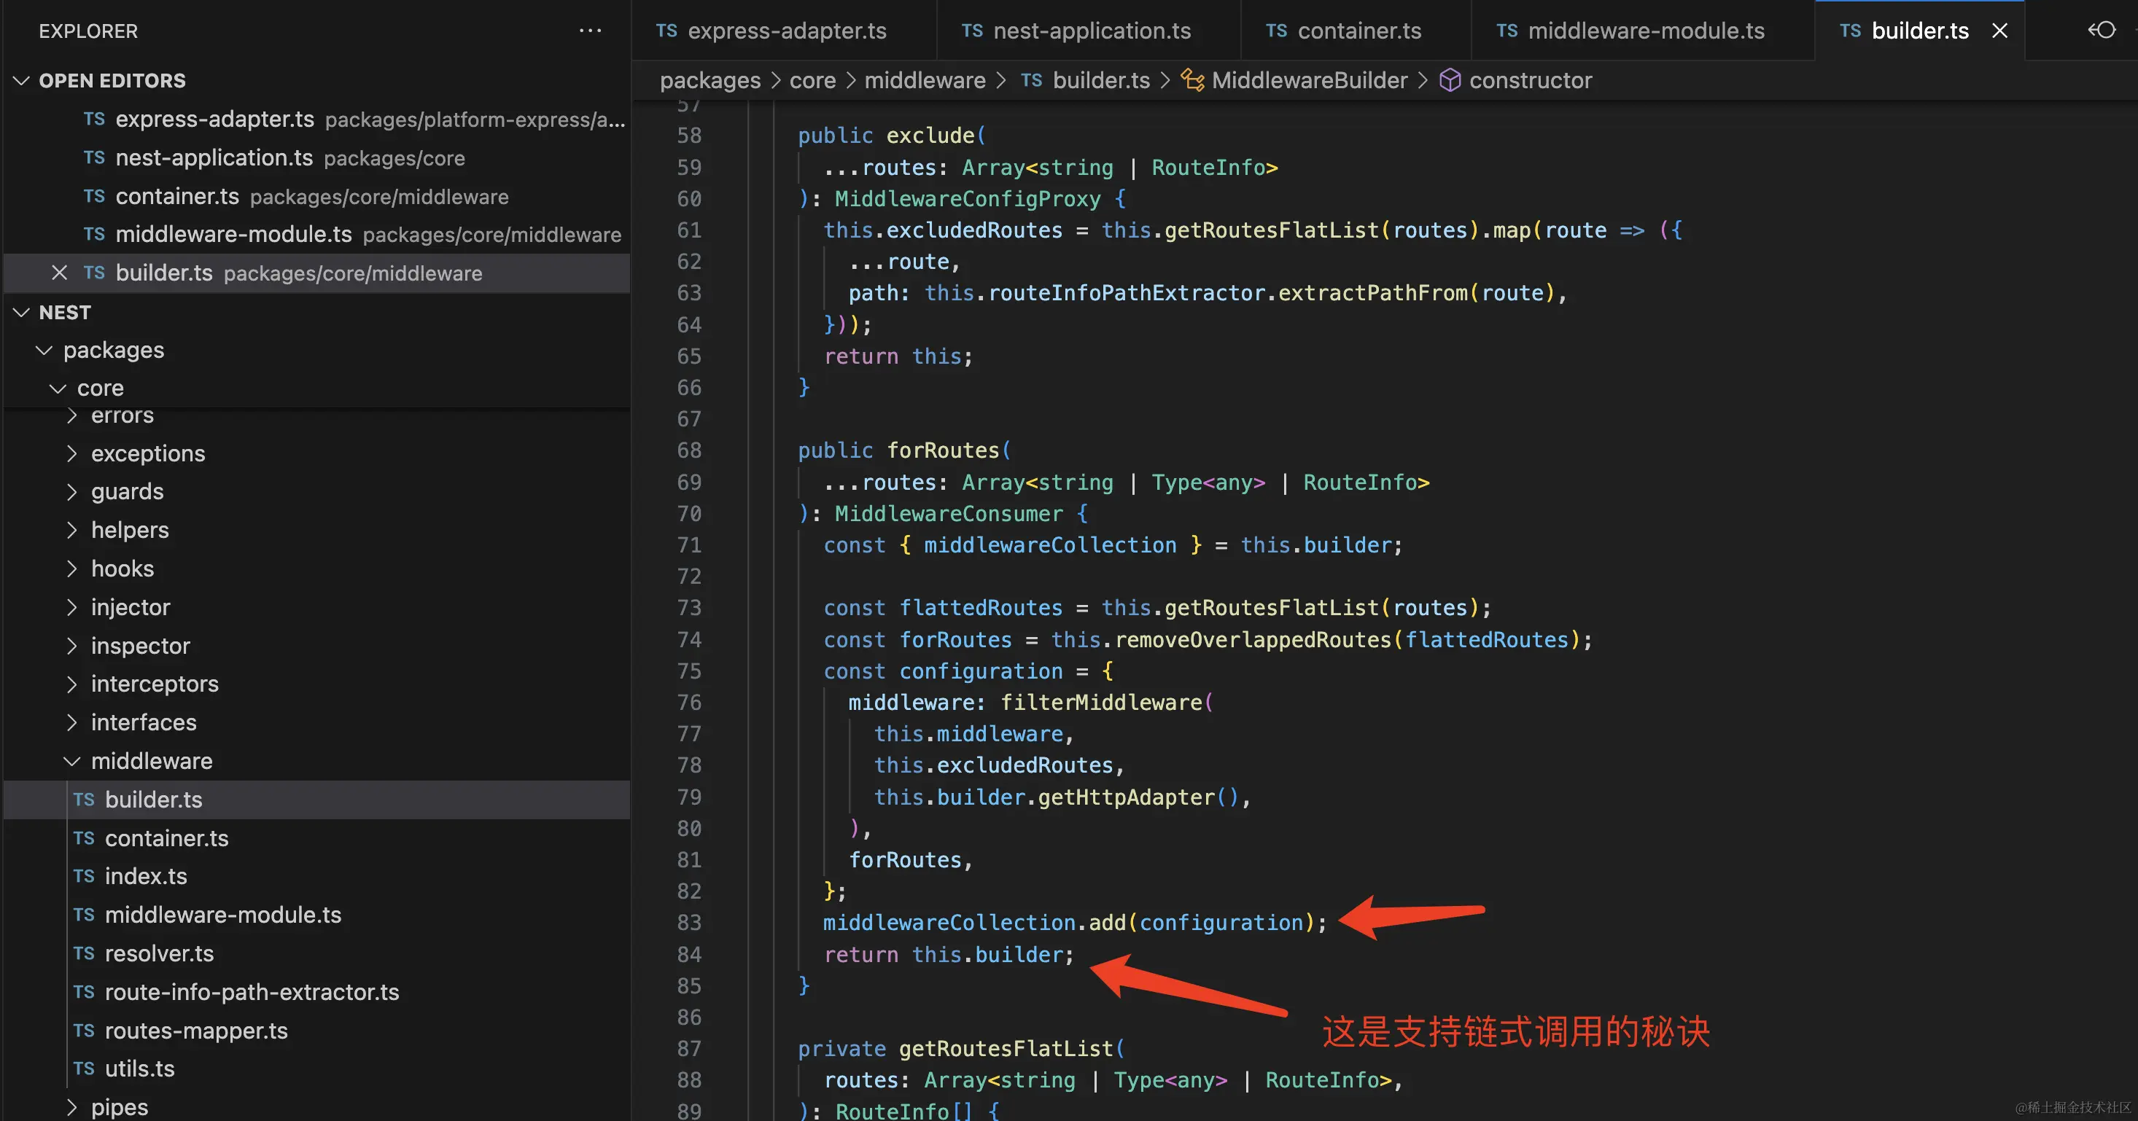Open middleware-module.ts from Open Editors list
This screenshot has height=1121, width=2138.
tap(317, 235)
